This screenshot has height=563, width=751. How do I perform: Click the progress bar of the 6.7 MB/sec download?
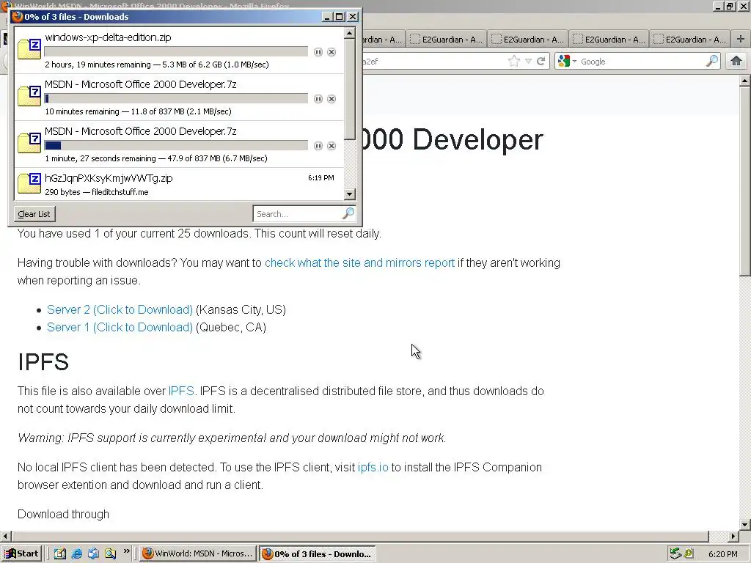click(176, 146)
